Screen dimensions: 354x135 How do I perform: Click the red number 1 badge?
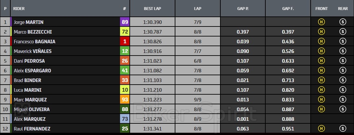tap(125, 42)
